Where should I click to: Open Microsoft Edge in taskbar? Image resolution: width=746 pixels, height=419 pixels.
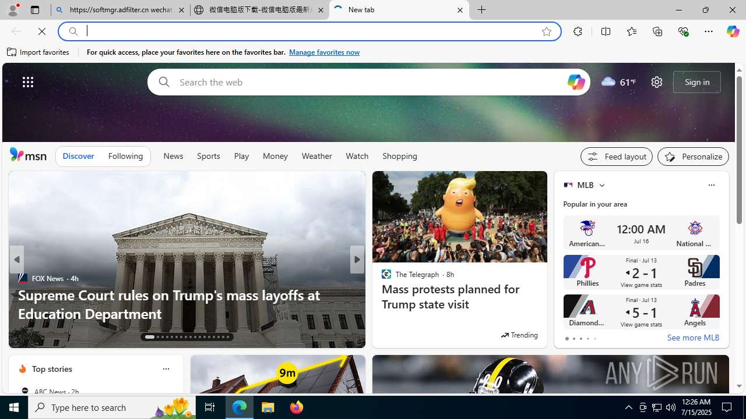point(240,407)
